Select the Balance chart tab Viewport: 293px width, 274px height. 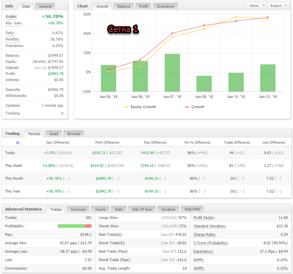[124, 6]
